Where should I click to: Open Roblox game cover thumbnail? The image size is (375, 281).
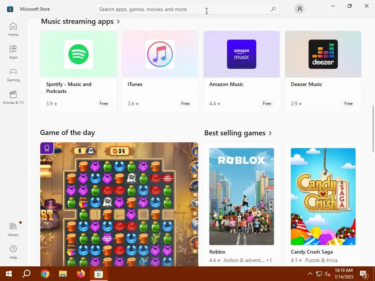pos(242,196)
